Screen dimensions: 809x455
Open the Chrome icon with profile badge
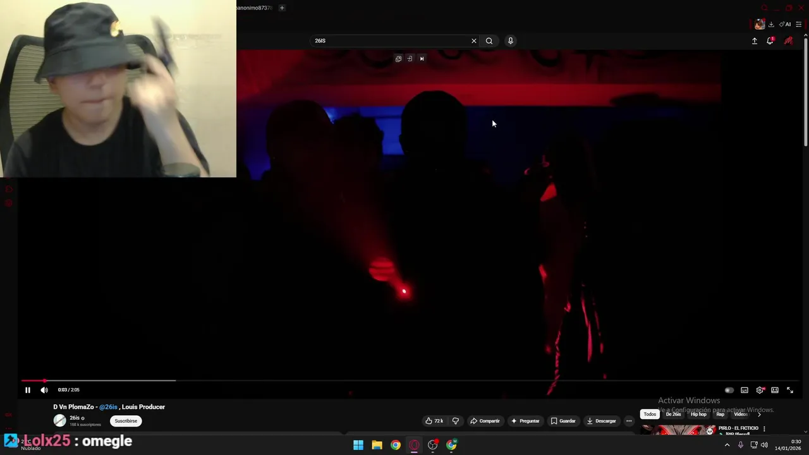(451, 445)
